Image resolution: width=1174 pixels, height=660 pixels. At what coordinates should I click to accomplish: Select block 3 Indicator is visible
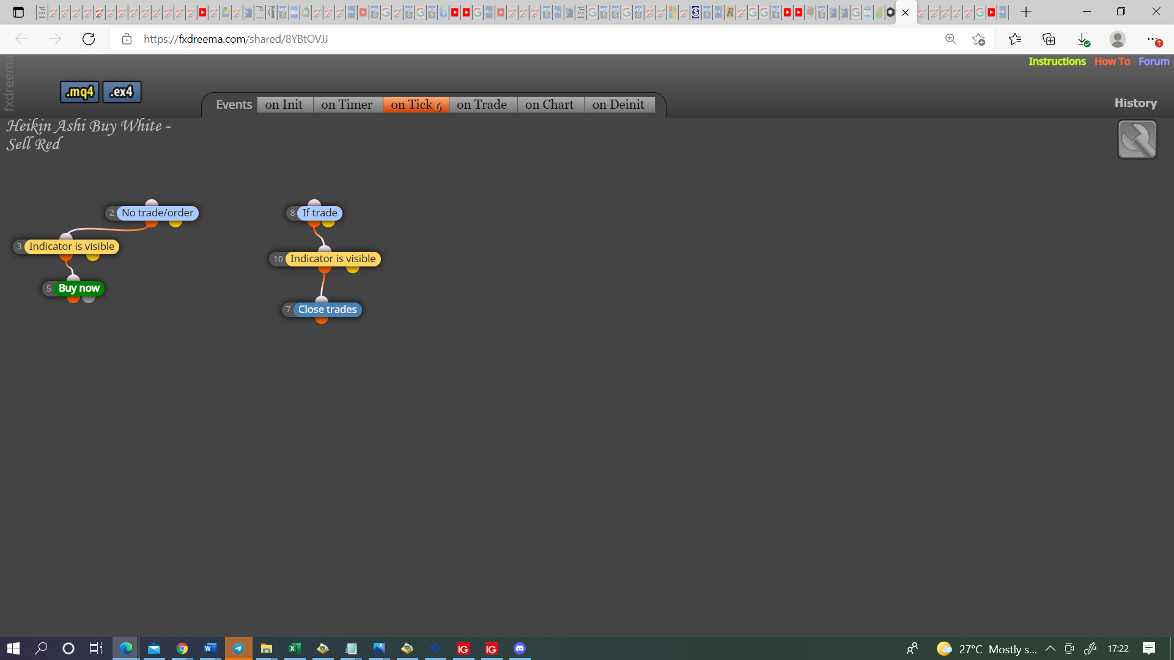72,246
